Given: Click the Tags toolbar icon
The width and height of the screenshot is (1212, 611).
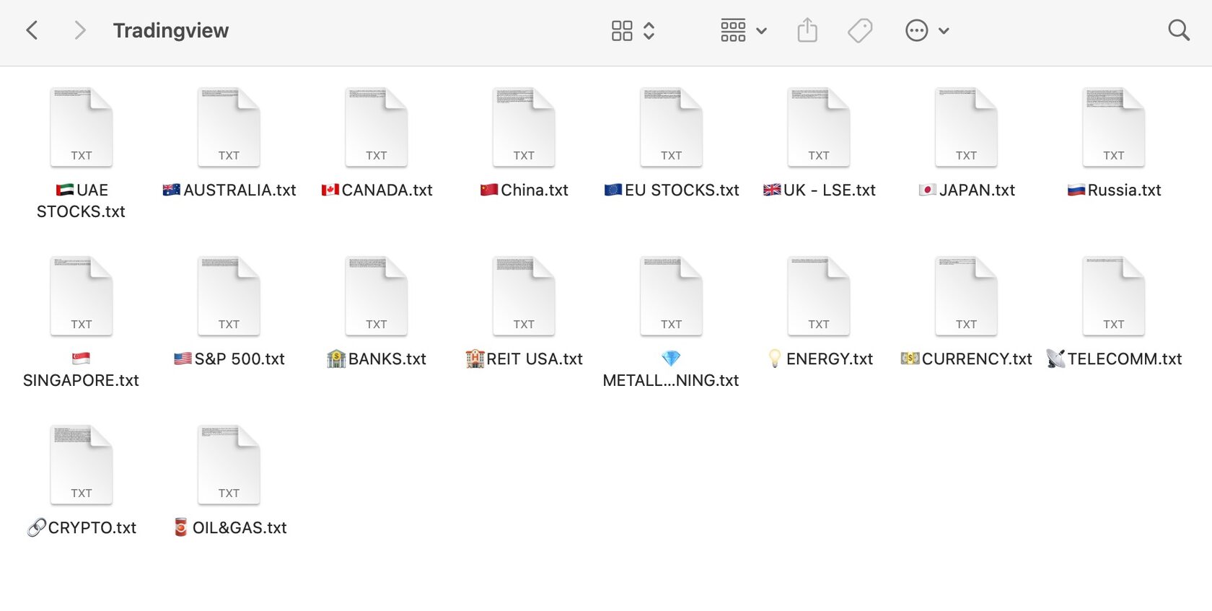Looking at the screenshot, I should coord(860,30).
